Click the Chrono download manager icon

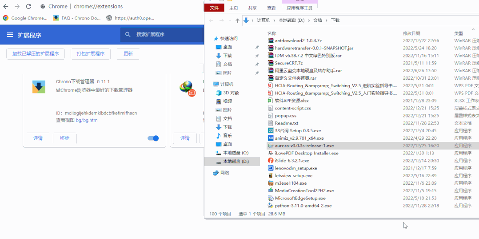[39, 87]
